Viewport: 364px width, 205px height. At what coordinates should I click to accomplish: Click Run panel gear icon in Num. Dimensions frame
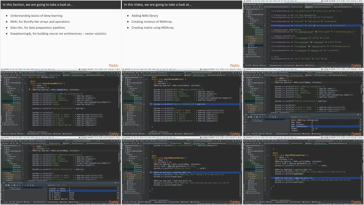[358, 114]
